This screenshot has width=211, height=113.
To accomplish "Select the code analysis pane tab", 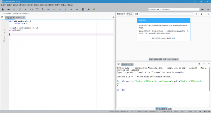I will (x=175, y=59).
